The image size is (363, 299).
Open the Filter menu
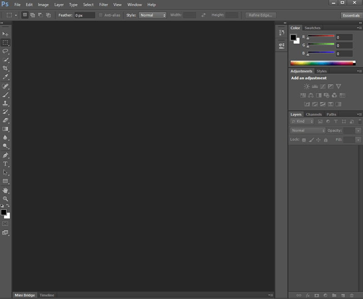click(x=103, y=5)
